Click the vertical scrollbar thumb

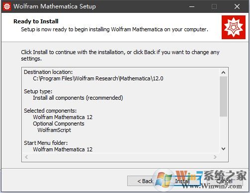pyautogui.click(x=223, y=96)
